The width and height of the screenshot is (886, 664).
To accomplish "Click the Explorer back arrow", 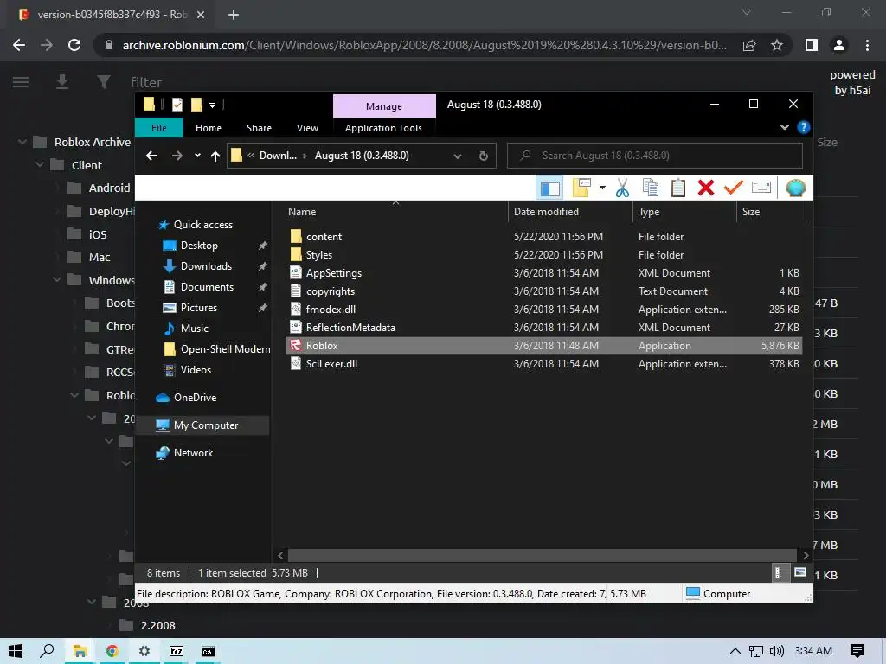I will 151,156.
